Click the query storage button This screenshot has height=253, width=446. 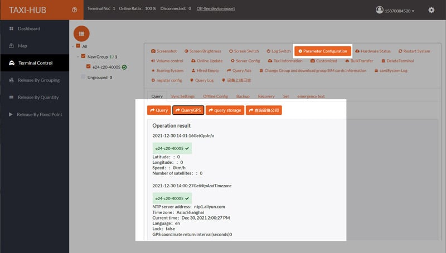tap(225, 110)
